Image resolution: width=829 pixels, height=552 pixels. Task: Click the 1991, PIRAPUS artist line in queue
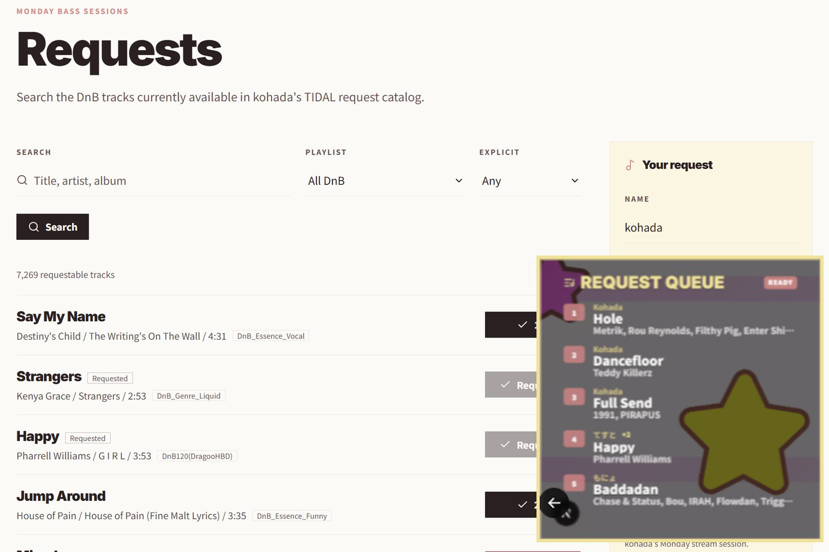tap(627, 415)
